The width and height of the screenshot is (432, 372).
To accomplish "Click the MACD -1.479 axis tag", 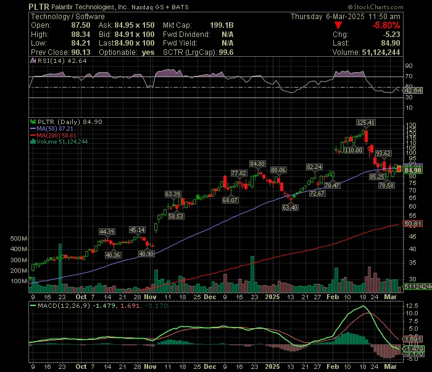I will pos(413,349).
